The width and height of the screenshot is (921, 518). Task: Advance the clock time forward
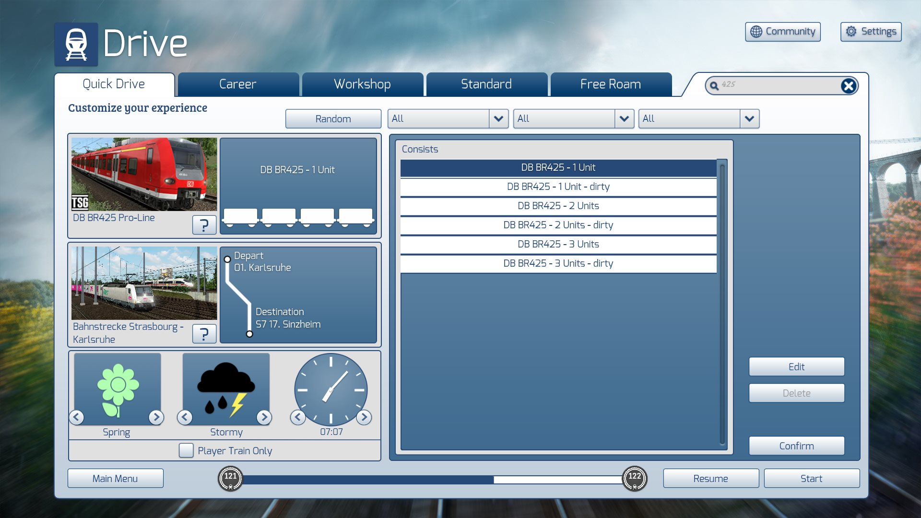coord(364,417)
